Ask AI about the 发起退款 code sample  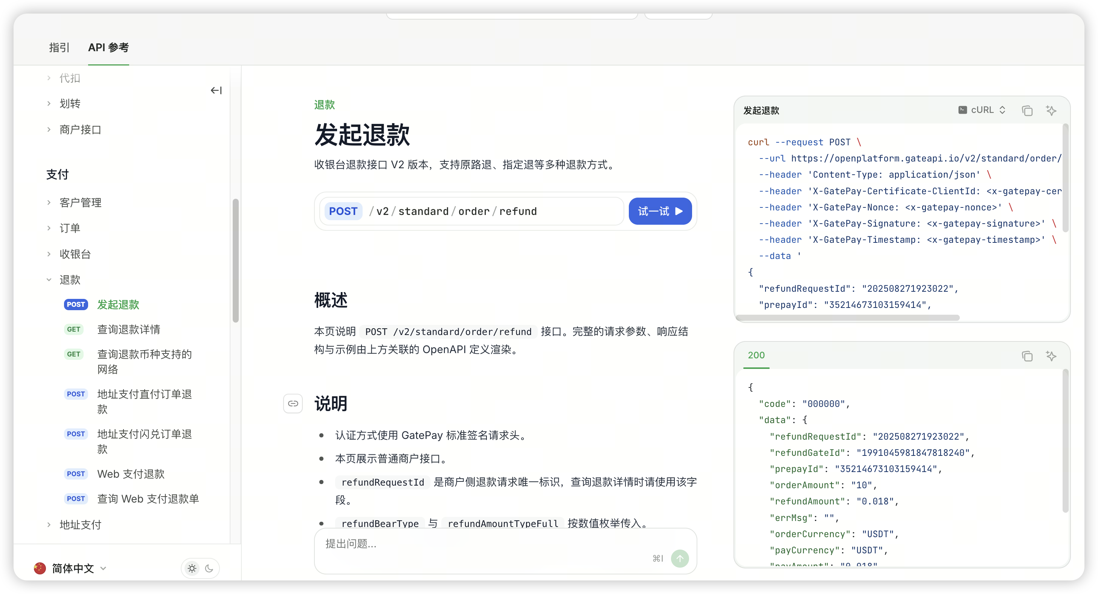tap(1051, 110)
